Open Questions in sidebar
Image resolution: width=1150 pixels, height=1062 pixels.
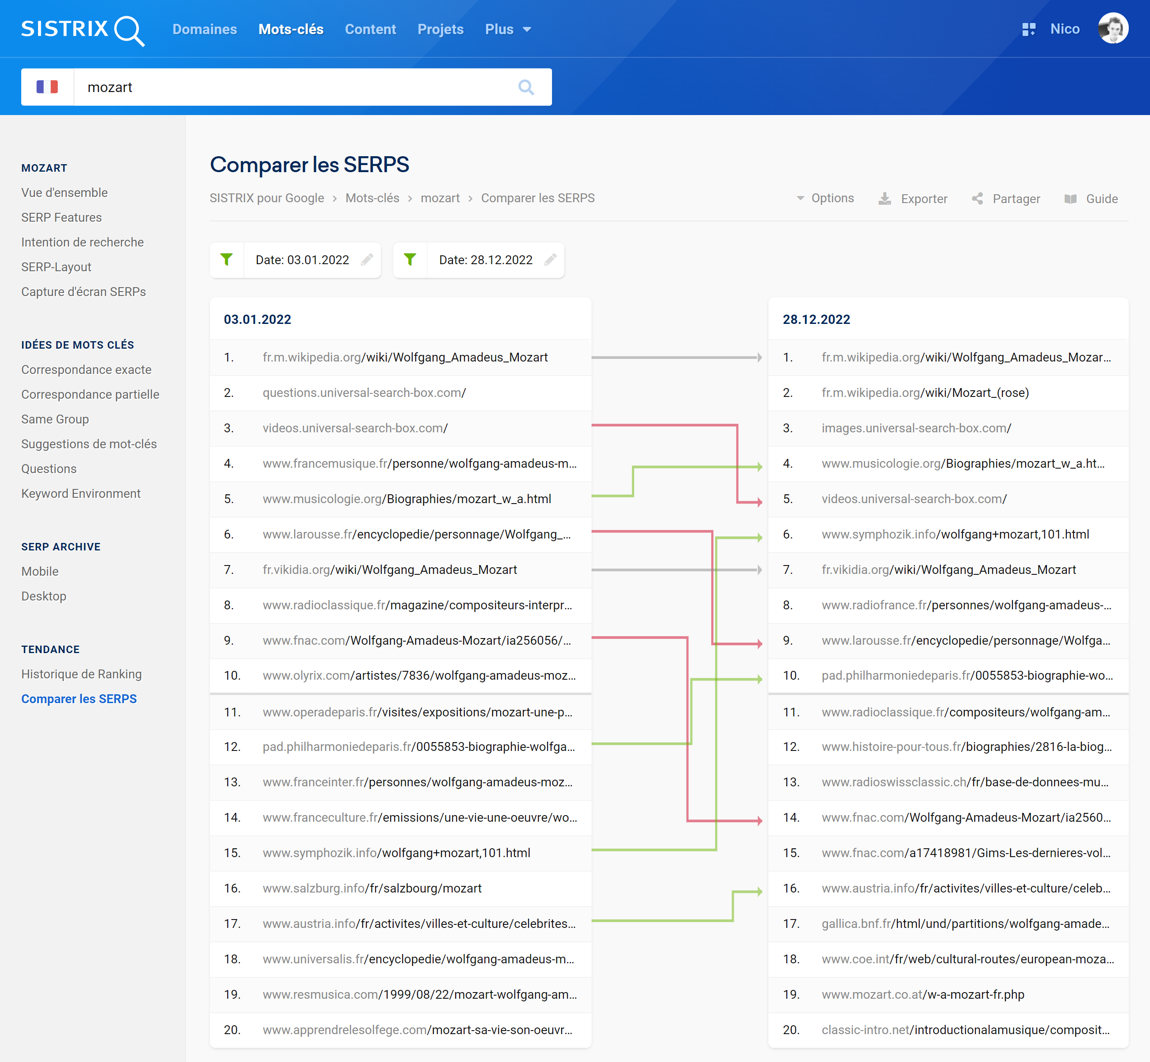point(49,468)
